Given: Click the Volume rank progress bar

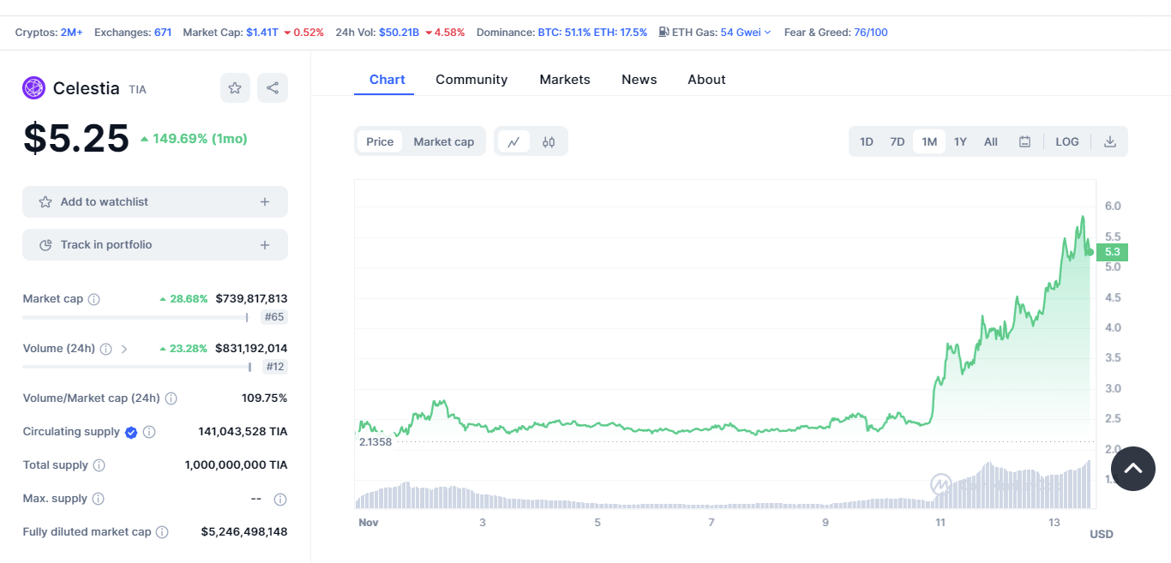Looking at the screenshot, I should pos(137,367).
